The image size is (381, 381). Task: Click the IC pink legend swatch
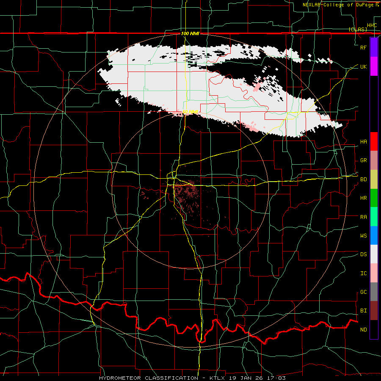tap(374, 273)
